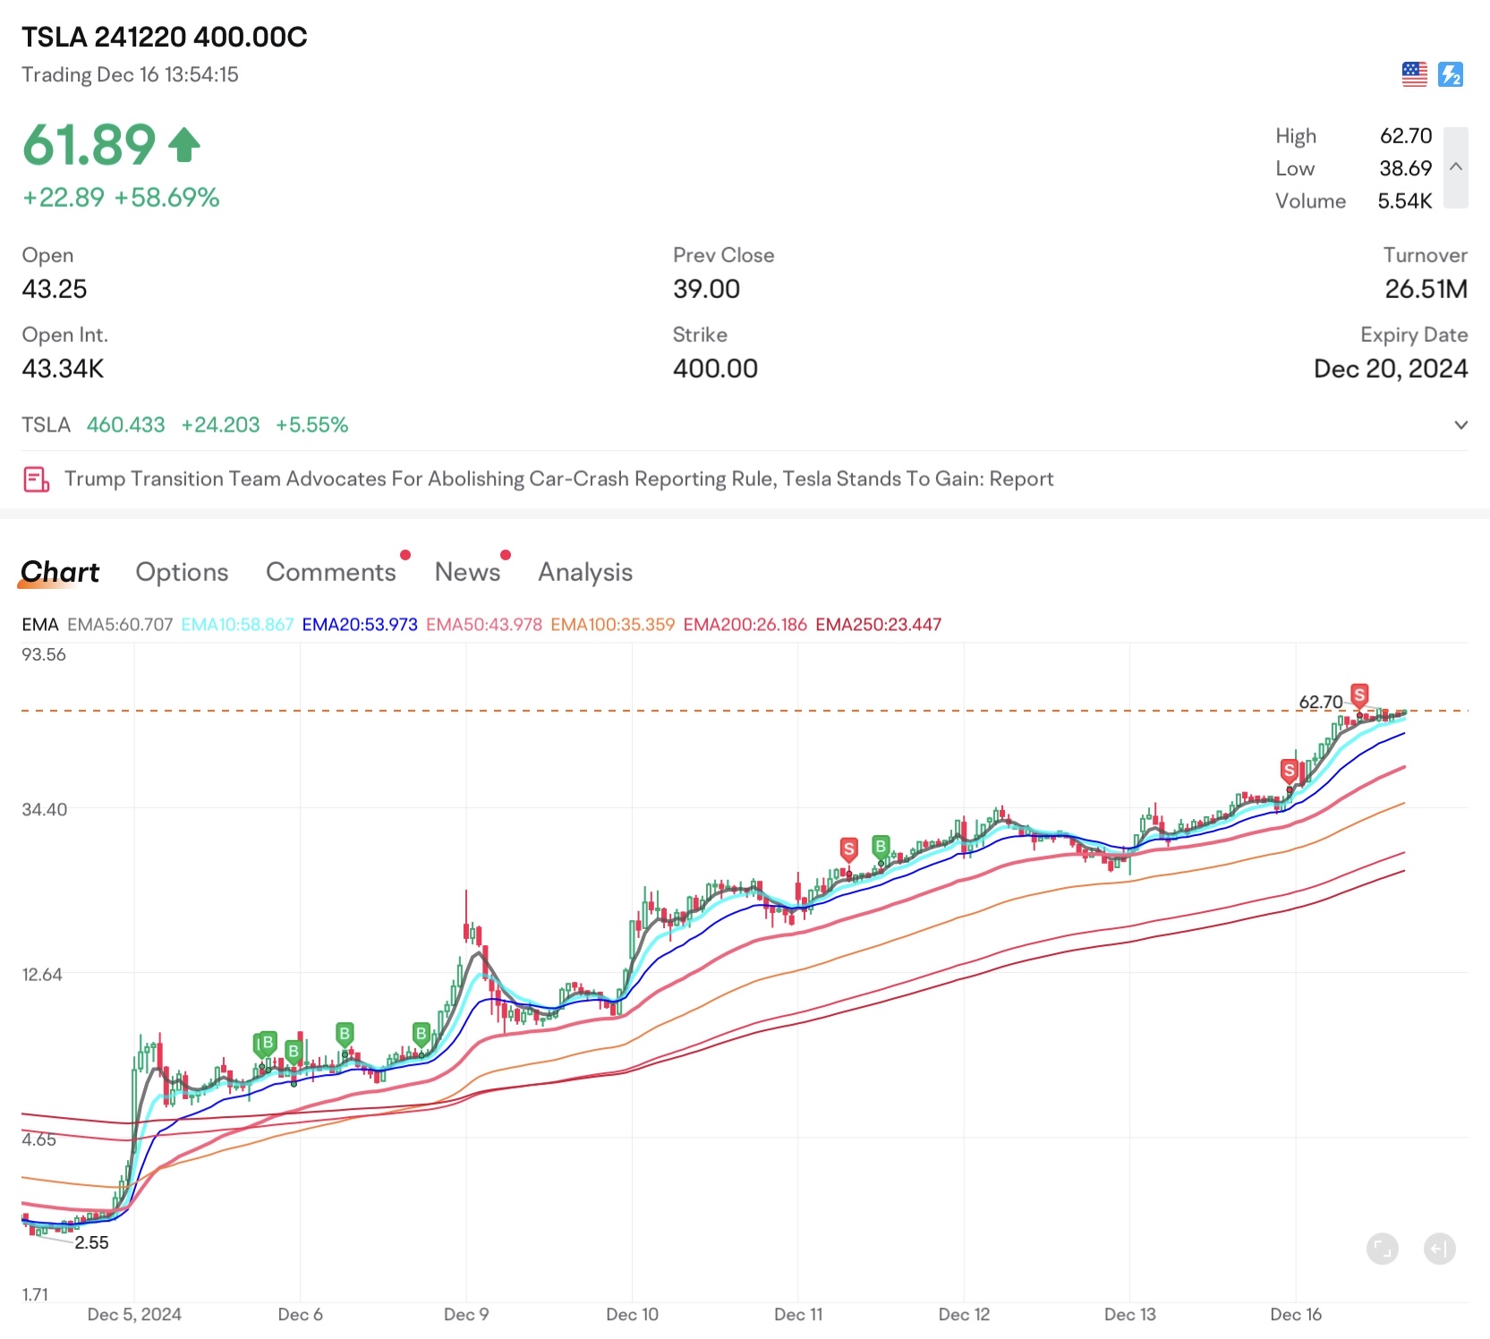Click the blue lightning bolt quote-level icon

tap(1451, 74)
